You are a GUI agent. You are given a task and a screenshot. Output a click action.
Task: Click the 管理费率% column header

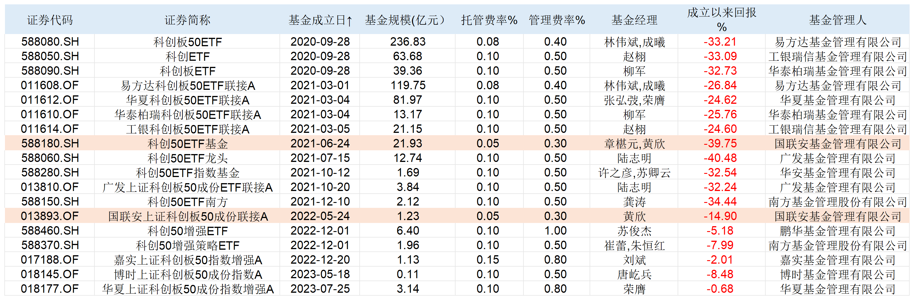pyautogui.click(x=556, y=20)
